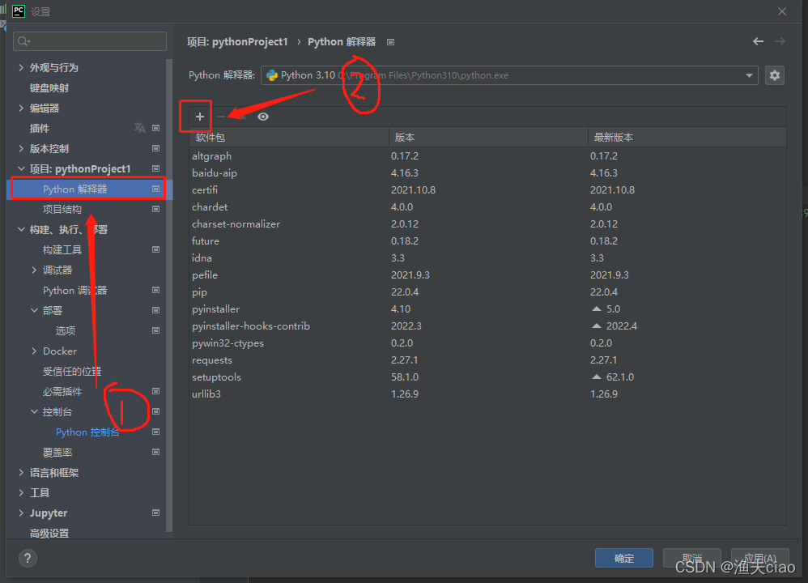808x583 pixels.
Task: Open 高级设置 settings page
Action: [49, 533]
